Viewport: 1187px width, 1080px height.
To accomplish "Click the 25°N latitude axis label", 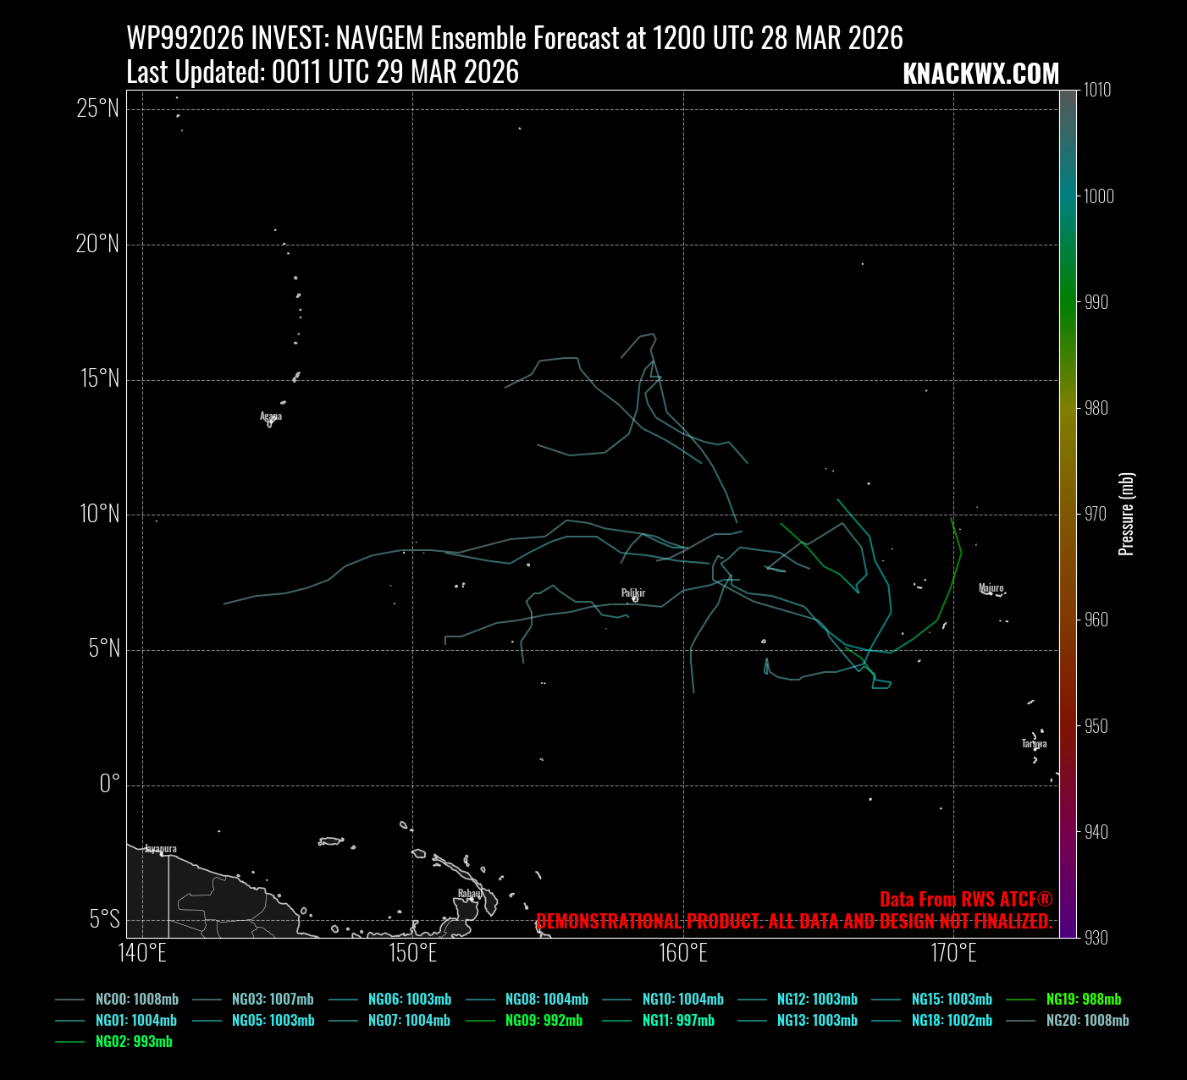I will [x=98, y=108].
